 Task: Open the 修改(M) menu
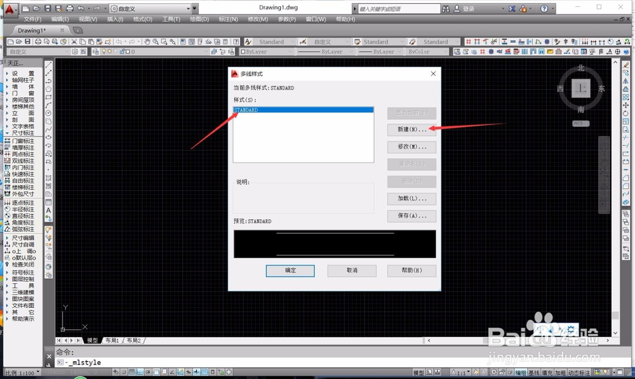click(258, 19)
